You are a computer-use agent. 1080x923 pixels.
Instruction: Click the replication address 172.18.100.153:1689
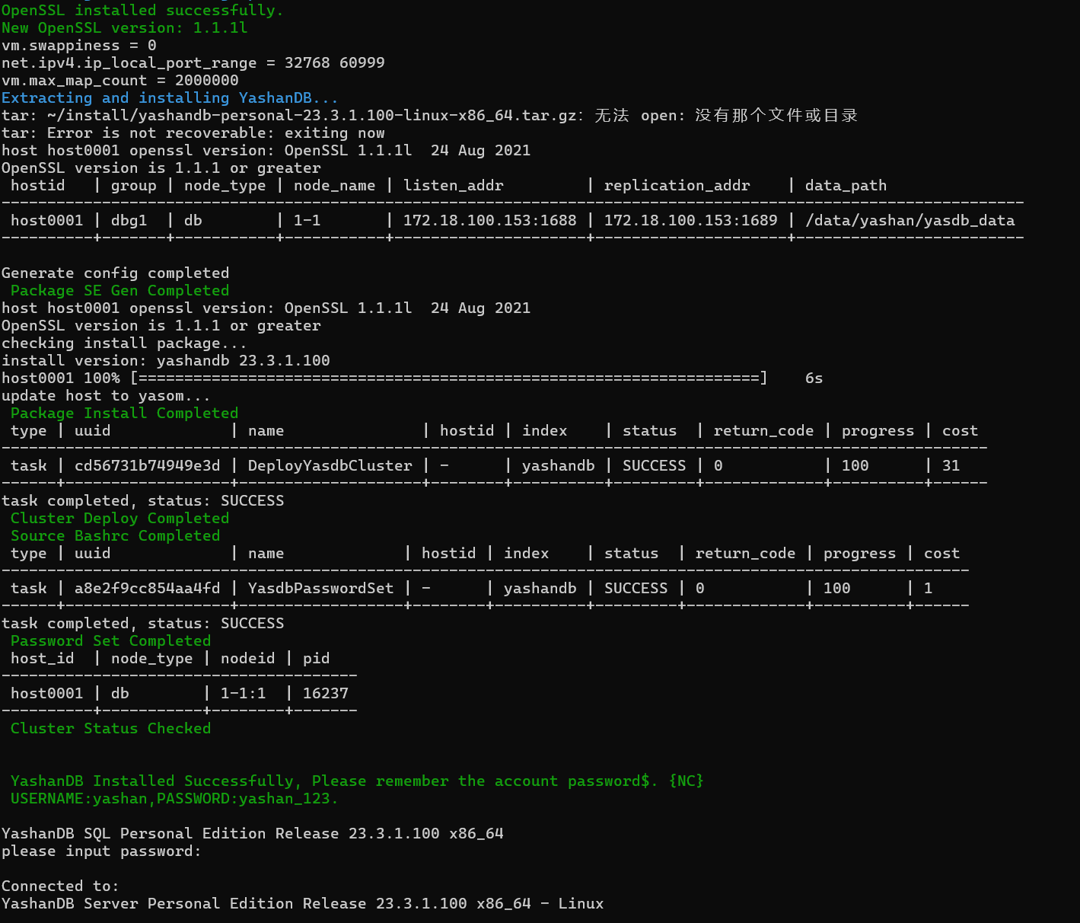click(x=691, y=221)
